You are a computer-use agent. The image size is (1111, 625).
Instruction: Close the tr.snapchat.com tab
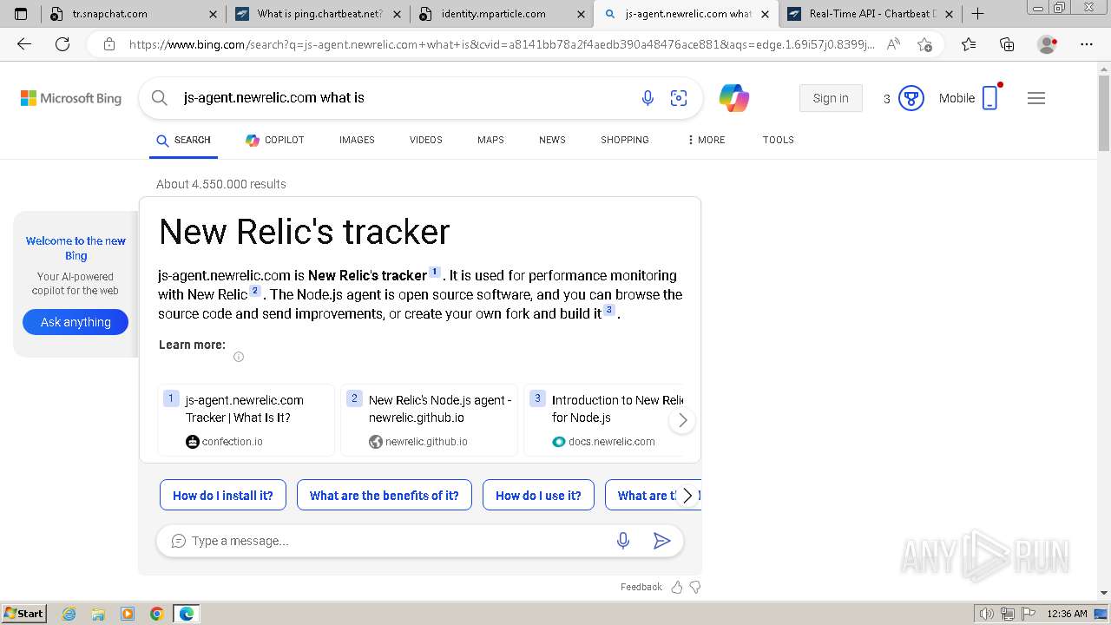tap(214, 14)
